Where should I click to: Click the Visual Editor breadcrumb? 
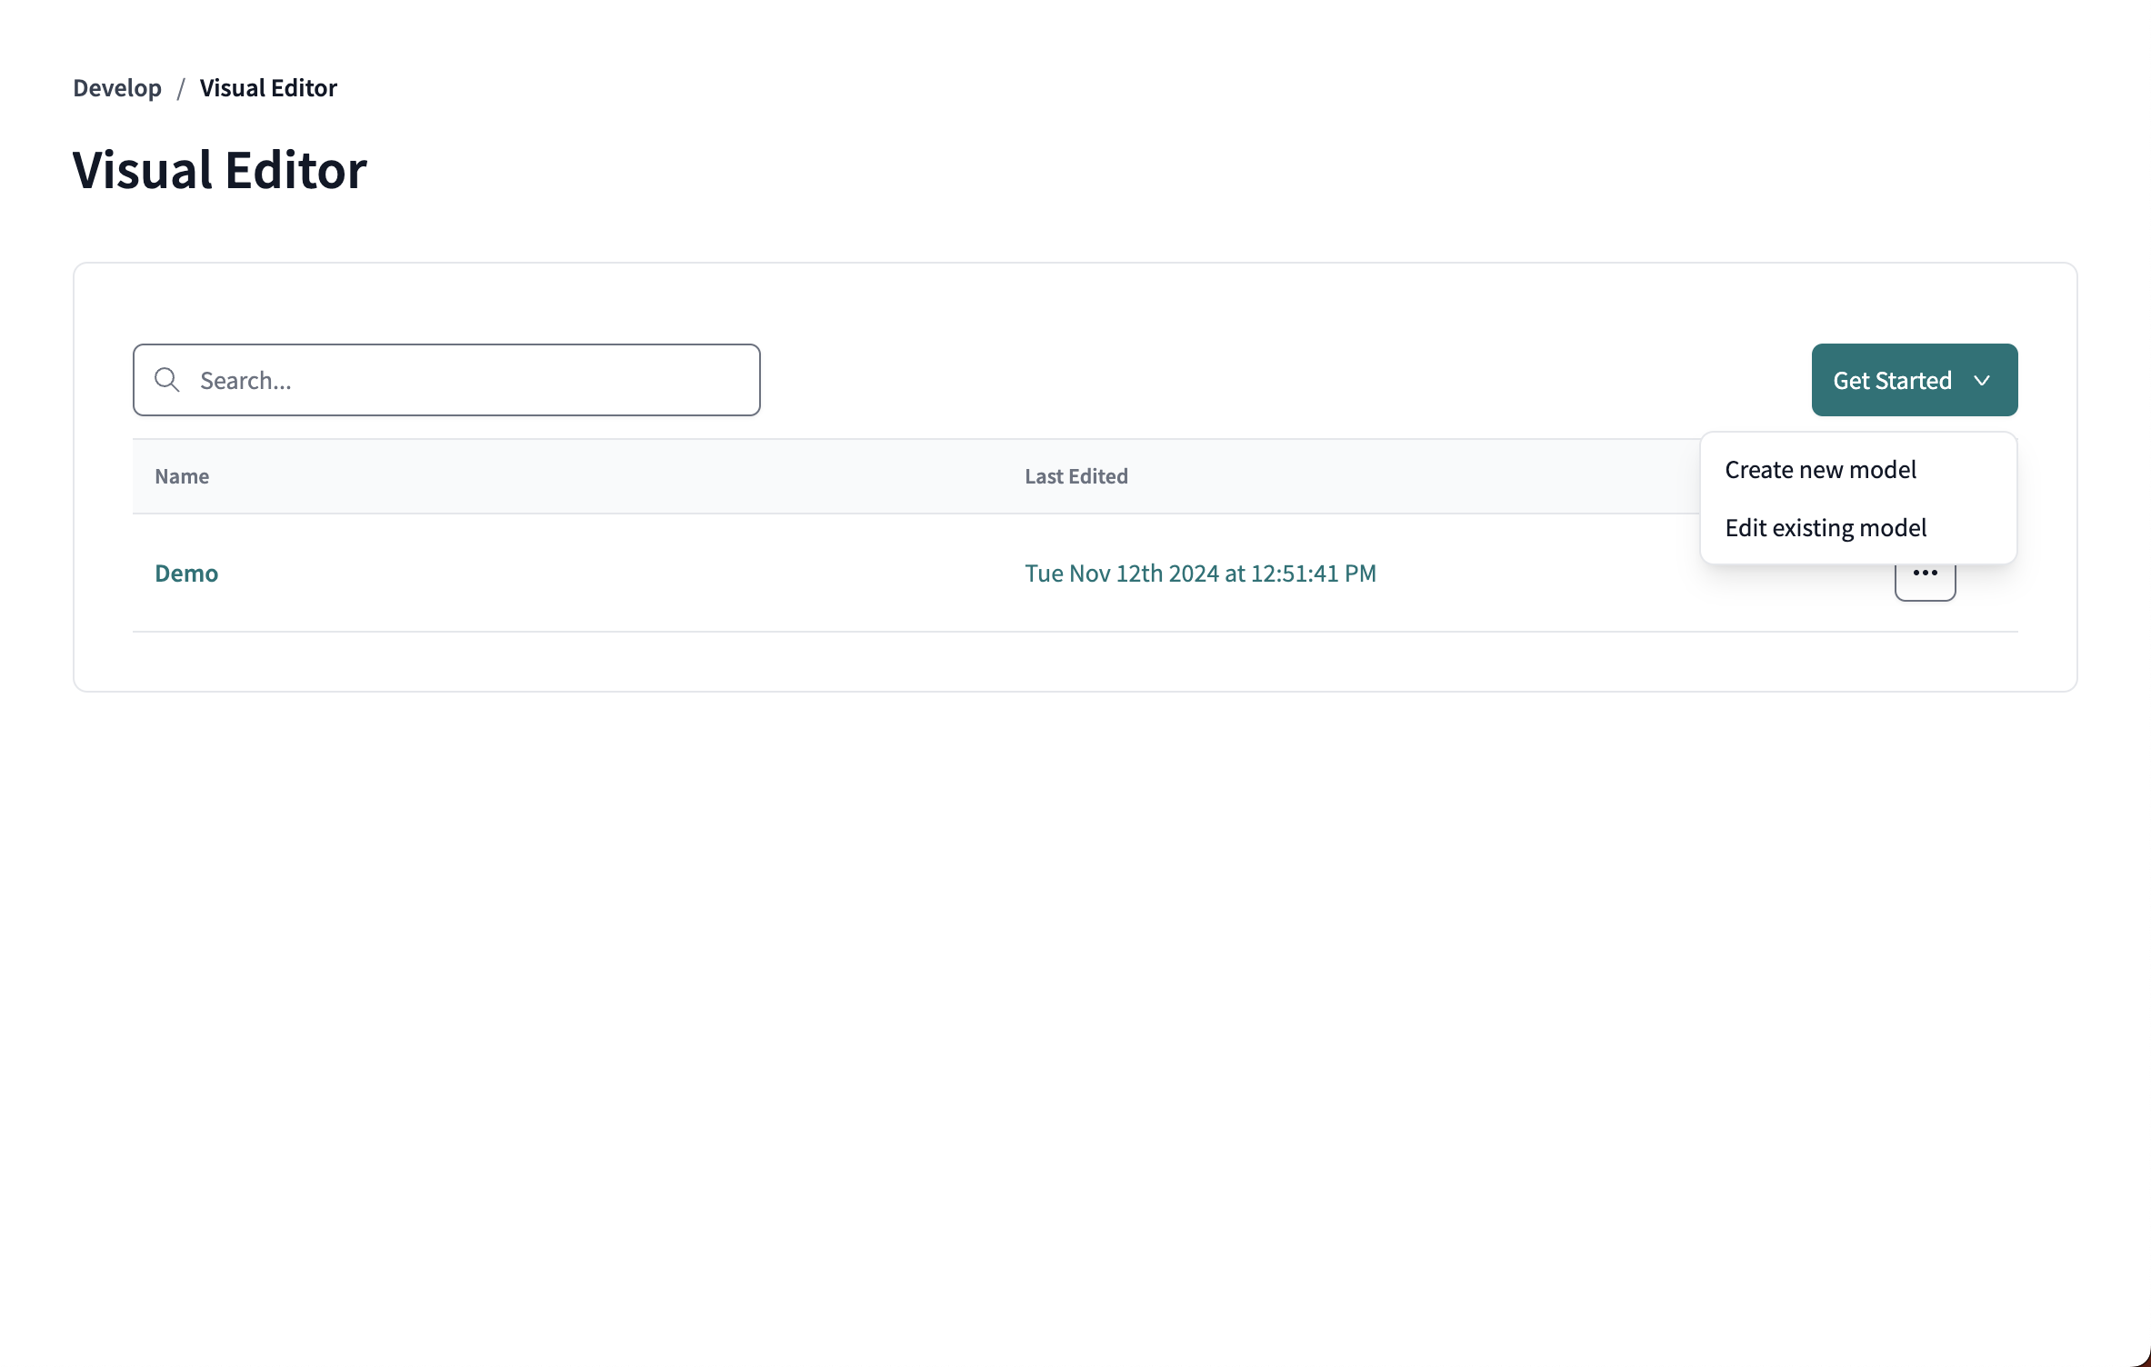click(x=267, y=87)
